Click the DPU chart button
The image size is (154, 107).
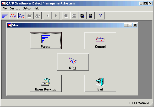(x=73, y=62)
